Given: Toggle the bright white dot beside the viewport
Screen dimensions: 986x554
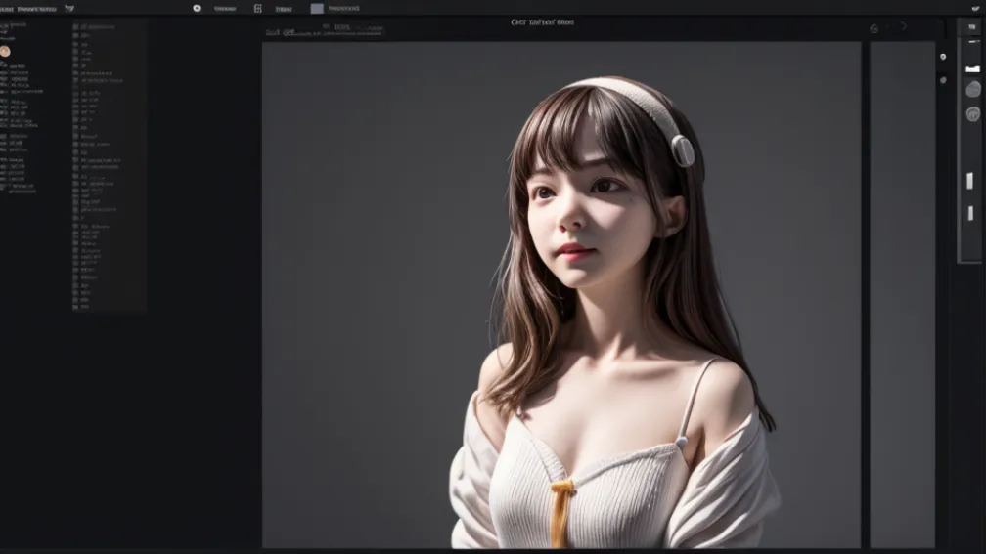Looking at the screenshot, I should (x=943, y=57).
